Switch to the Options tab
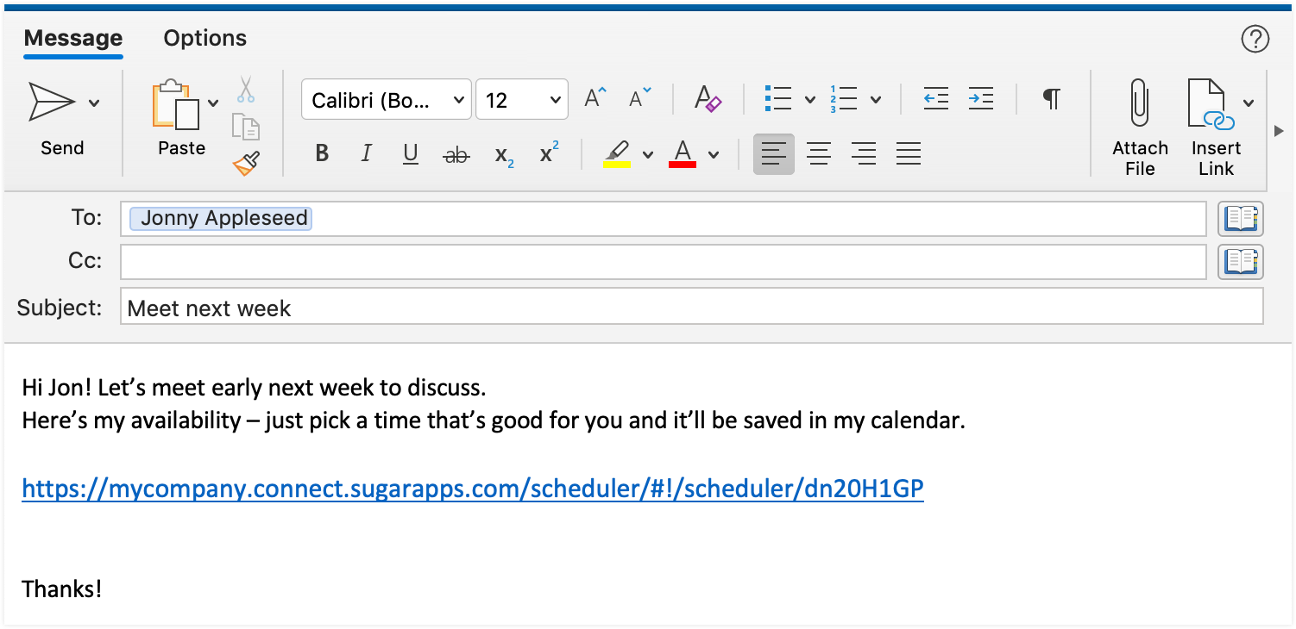This screenshot has height=629, width=1296. tap(205, 39)
